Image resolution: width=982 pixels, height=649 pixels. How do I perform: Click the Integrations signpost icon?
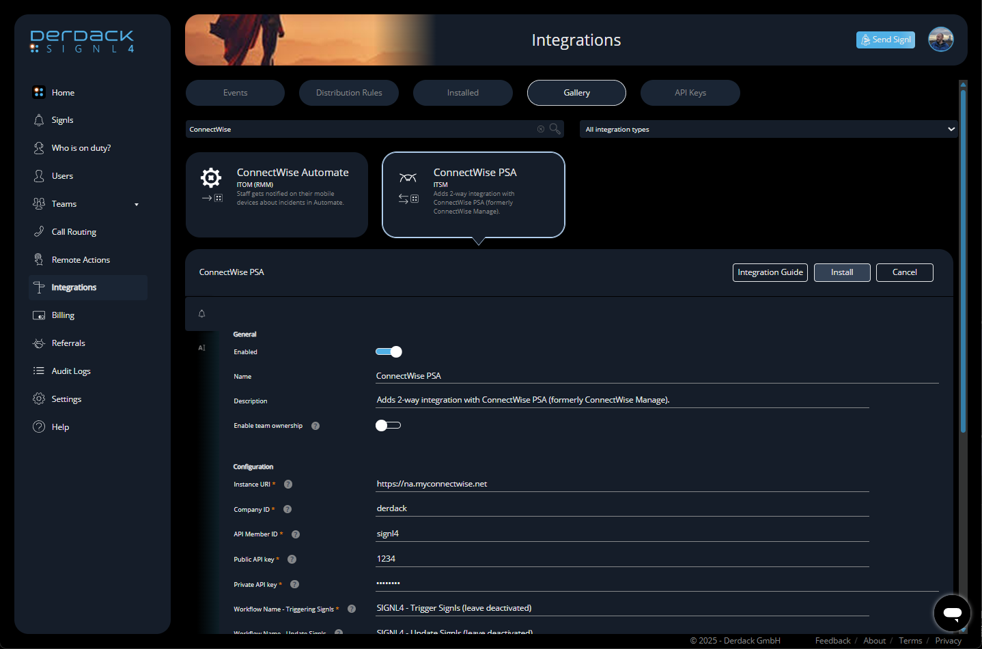(x=39, y=288)
